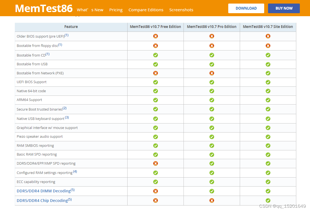This screenshot has height=211, width=310.
Task: Click red X for DDR5/DDR4/EPP/XMP SPD reporting Free Edition
Action: tap(156, 163)
